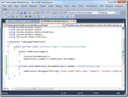
Task: Cut selection using the scissors icon
Action: point(30,13)
